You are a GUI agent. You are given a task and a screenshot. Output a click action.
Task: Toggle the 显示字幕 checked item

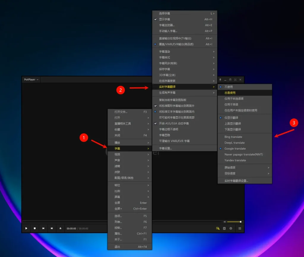click(185, 19)
